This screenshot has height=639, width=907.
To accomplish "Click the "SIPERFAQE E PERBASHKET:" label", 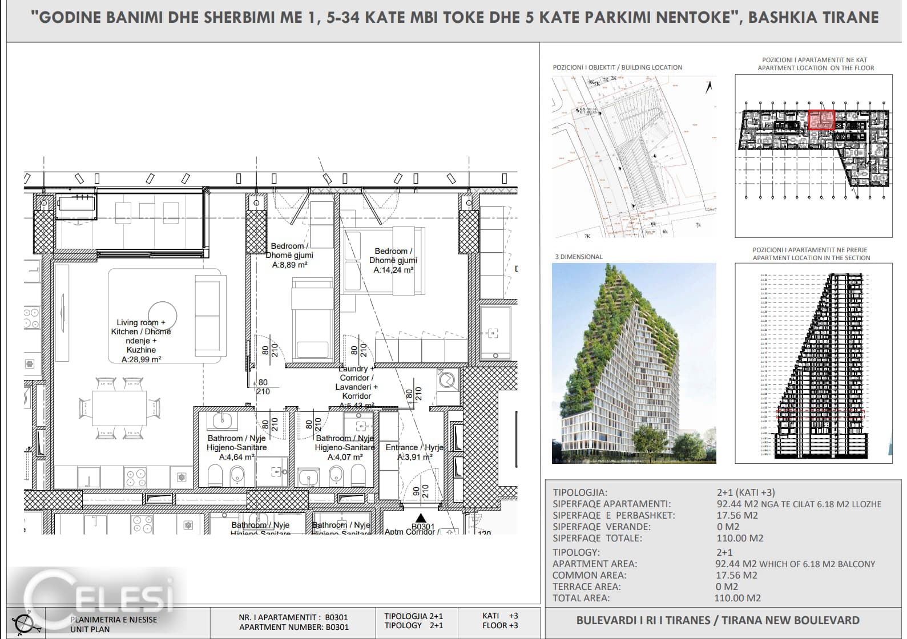I will click(x=614, y=515).
